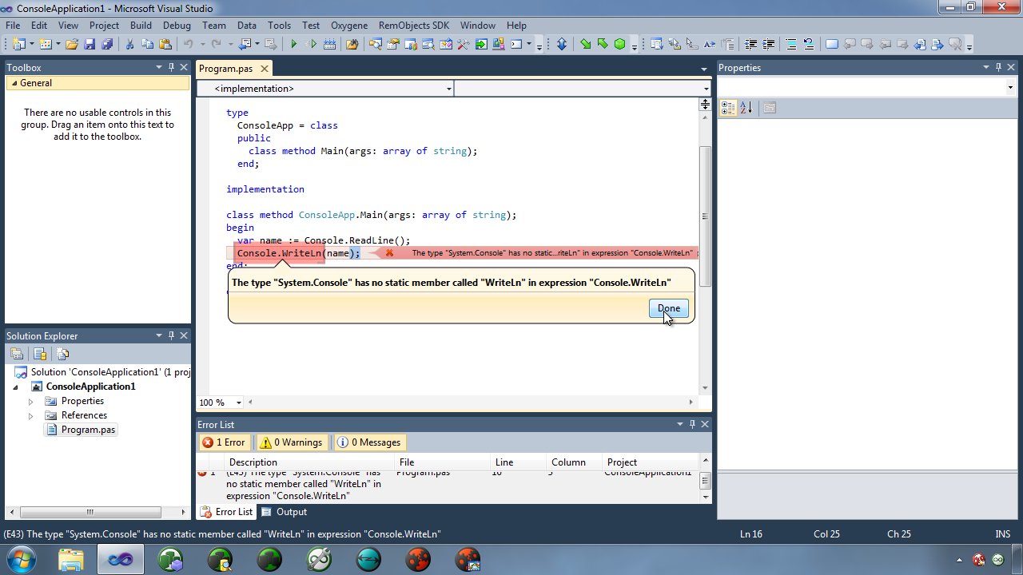The height and width of the screenshot is (575, 1023).
Task: Sort errors by the Project column header
Action: tap(649, 462)
